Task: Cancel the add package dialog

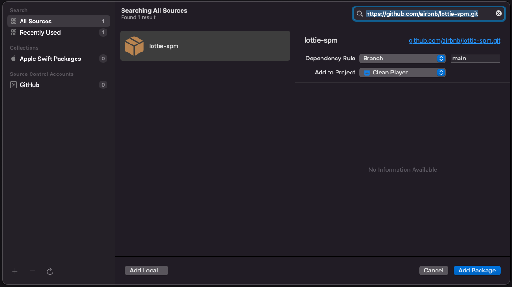Action: [433, 271]
